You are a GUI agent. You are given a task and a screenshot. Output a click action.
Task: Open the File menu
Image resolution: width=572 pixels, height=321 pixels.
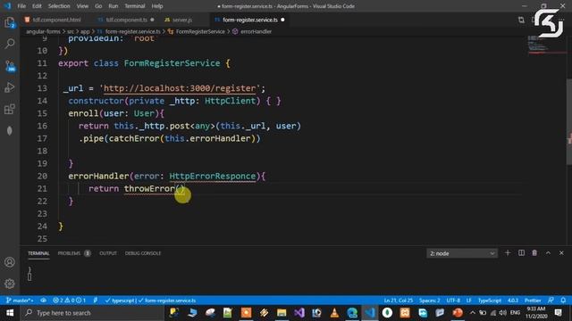point(21,6)
